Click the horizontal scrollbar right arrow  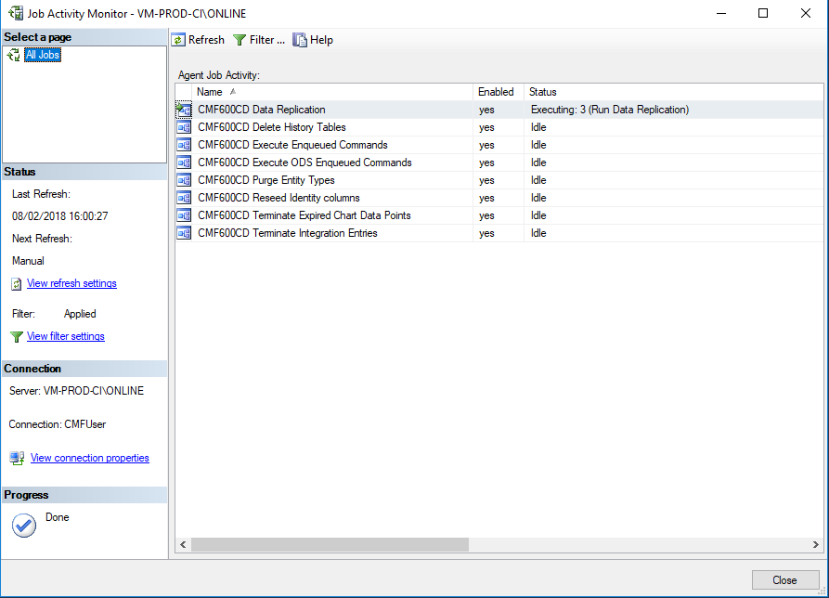(816, 544)
